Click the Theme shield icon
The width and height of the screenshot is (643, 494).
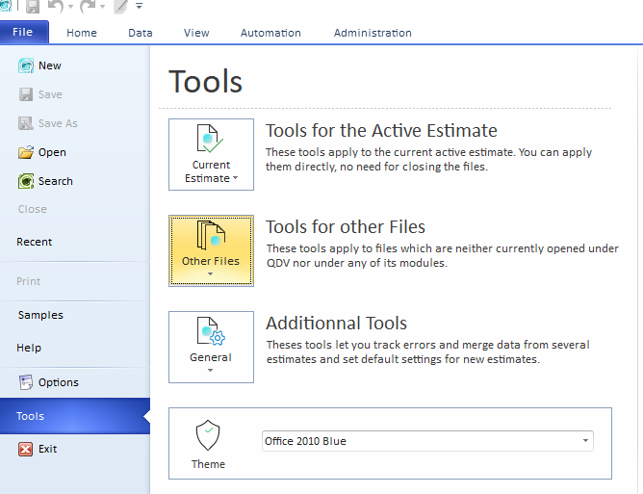(208, 436)
